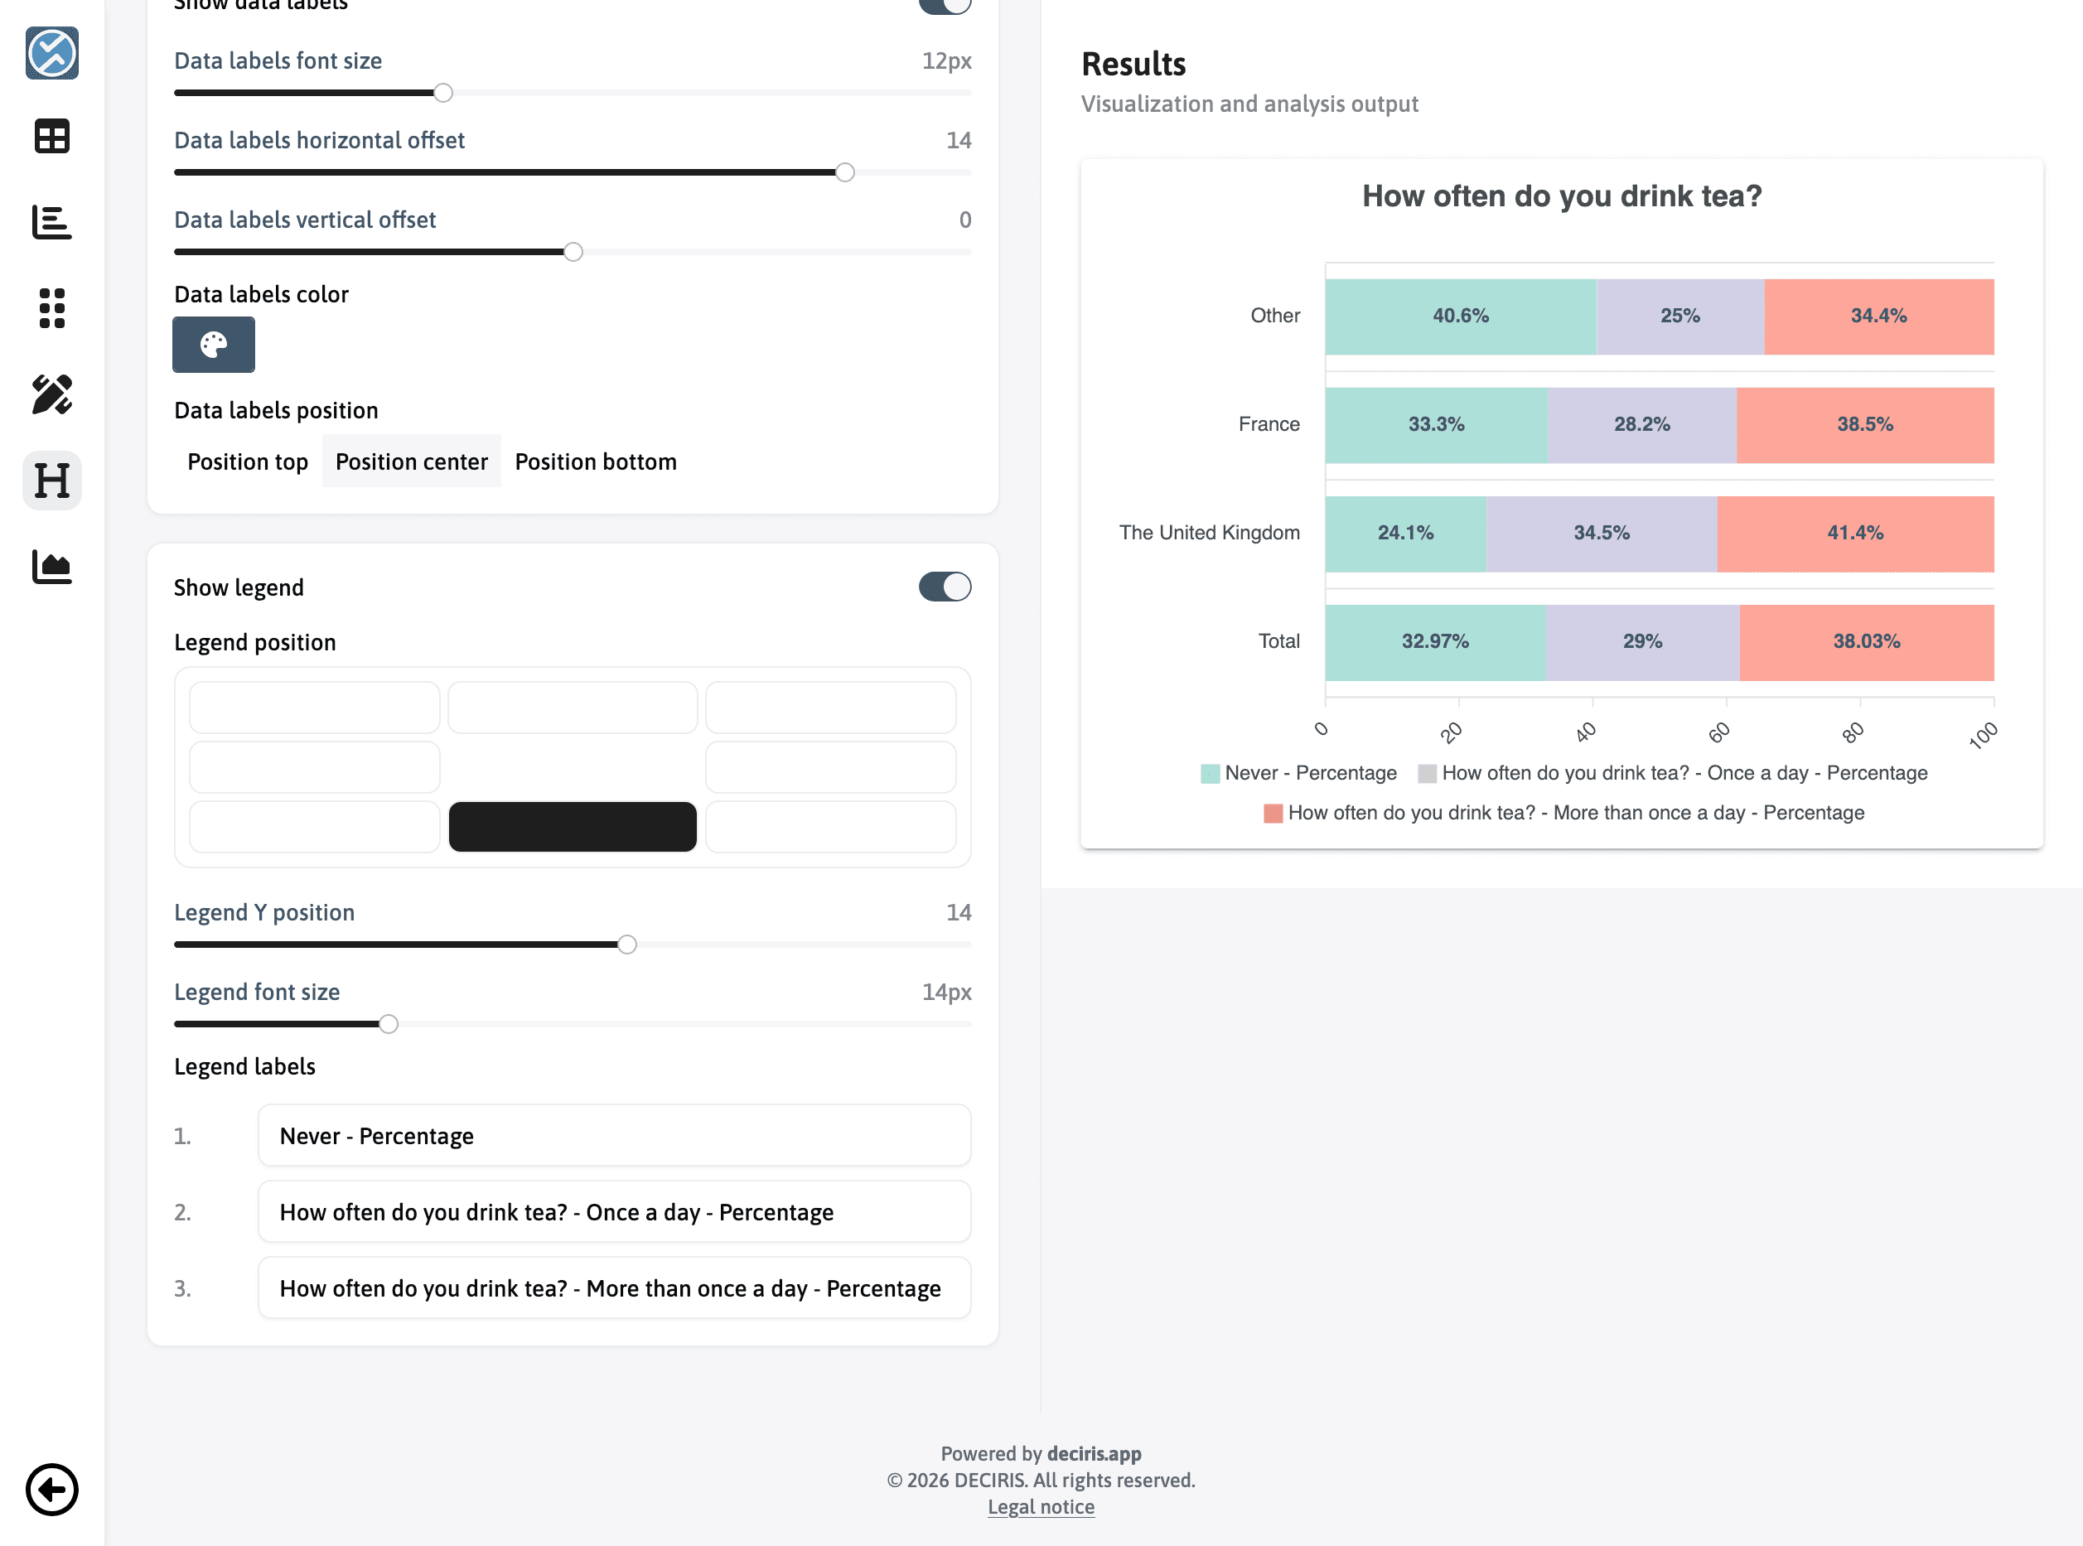Select the H heading sidebar icon
Viewport: 2083px width, 1546px height.
pos(51,480)
